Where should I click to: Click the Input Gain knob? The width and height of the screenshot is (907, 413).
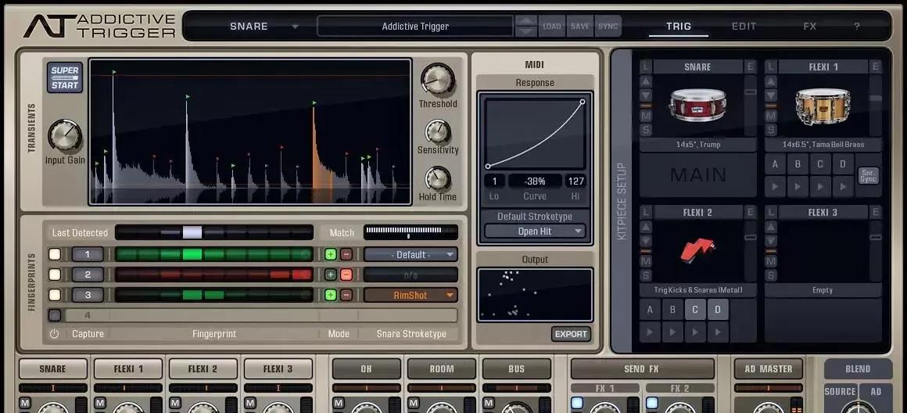[x=64, y=137]
